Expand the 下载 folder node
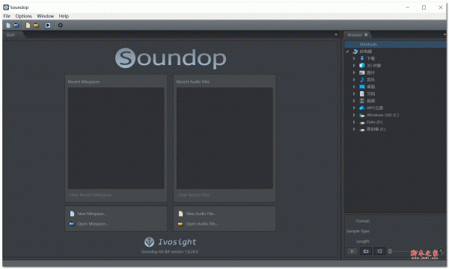 [354, 58]
